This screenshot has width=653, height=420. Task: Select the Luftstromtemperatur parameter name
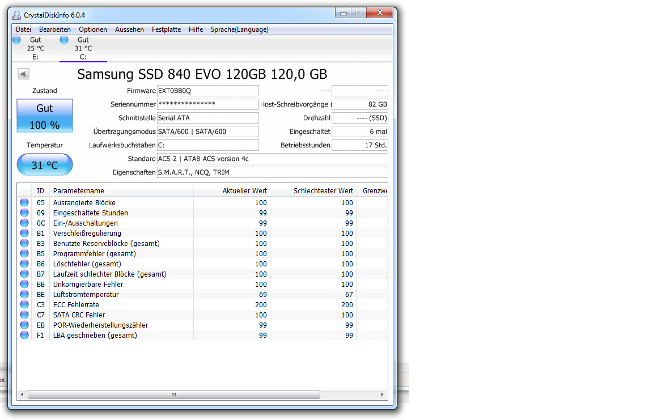tap(86, 294)
